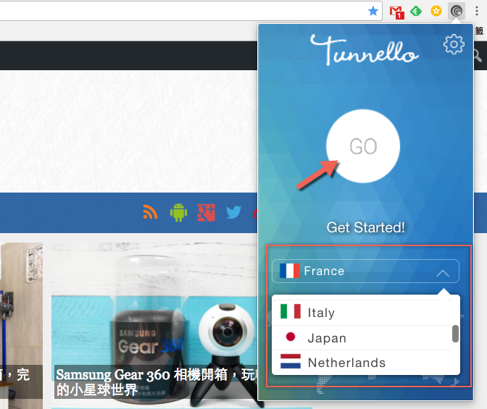This screenshot has width=487, height=409.
Task: Click the up chevron in country selector
Action: [443, 273]
